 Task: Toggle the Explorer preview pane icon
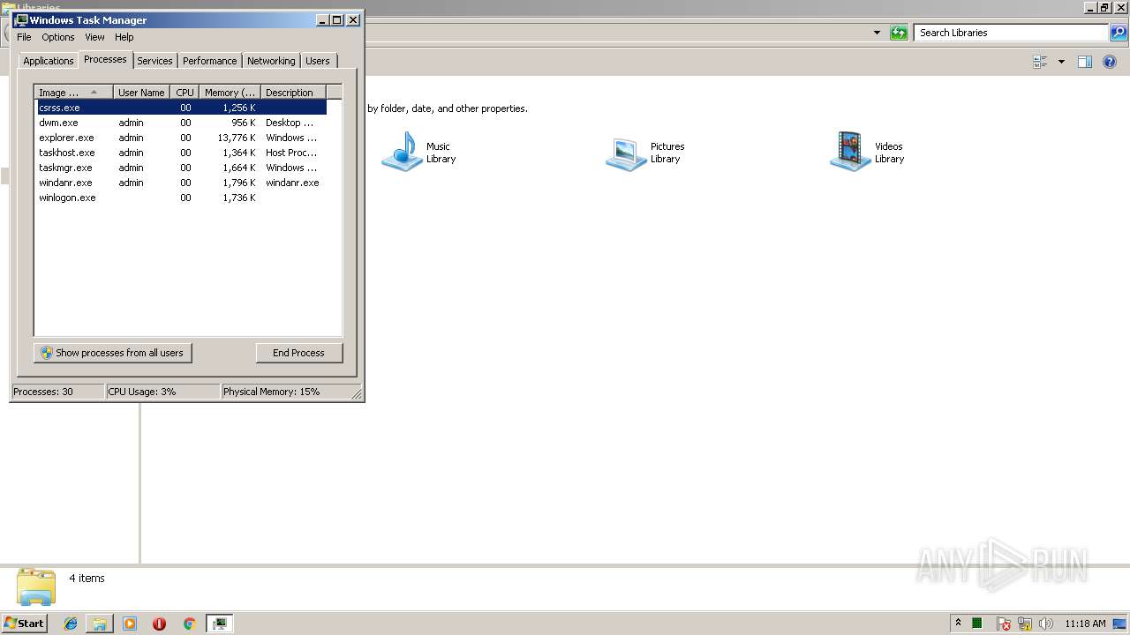tap(1085, 62)
